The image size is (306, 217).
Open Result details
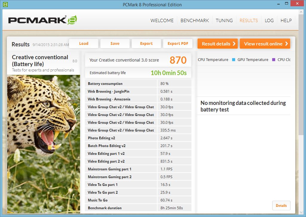click(218, 44)
